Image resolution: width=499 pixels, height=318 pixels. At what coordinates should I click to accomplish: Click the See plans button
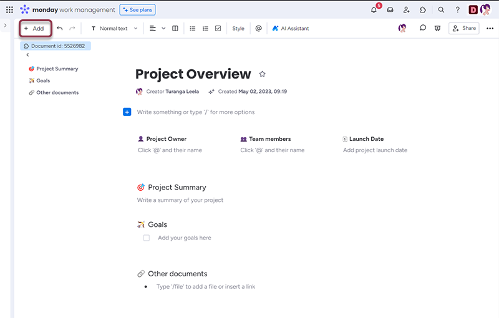(x=137, y=10)
